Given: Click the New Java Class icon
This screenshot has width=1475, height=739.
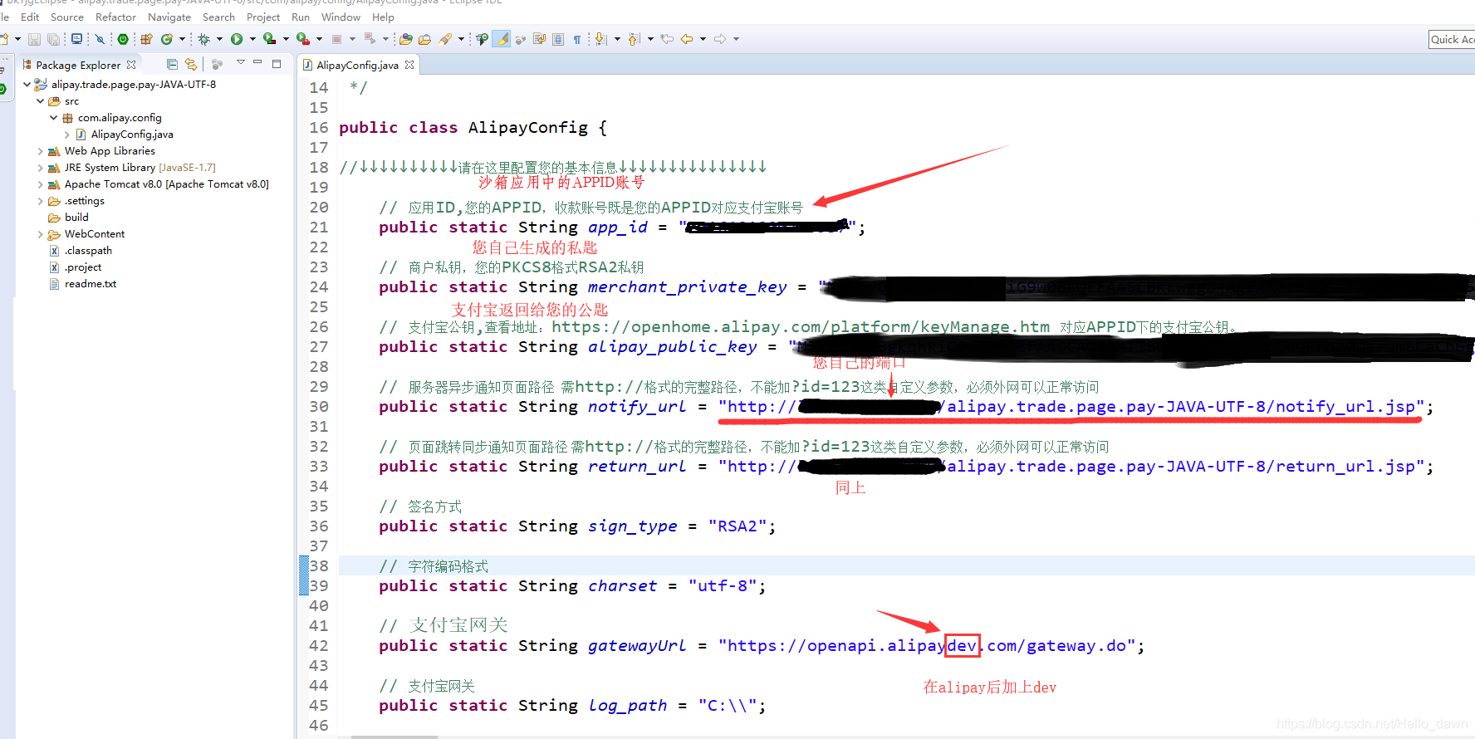Looking at the screenshot, I should click(x=167, y=39).
